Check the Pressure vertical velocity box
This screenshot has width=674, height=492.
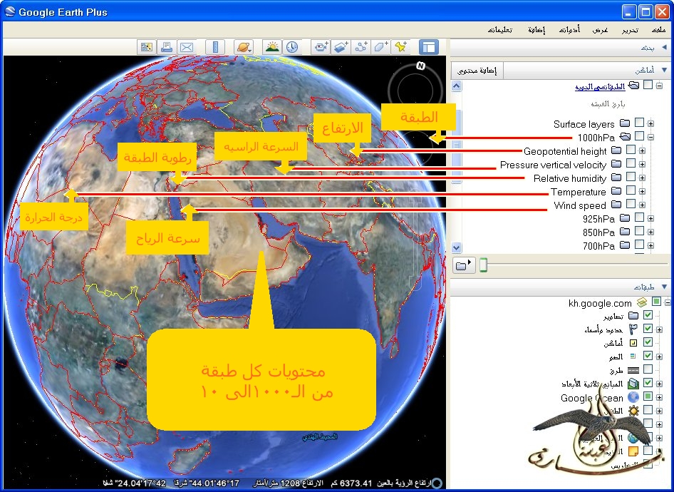coord(631,163)
